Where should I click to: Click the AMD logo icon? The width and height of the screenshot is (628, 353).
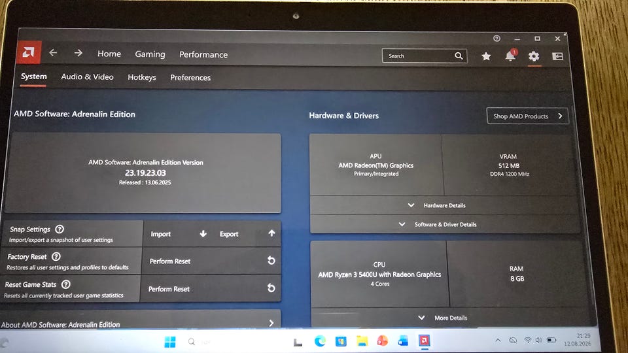pyautogui.click(x=28, y=52)
